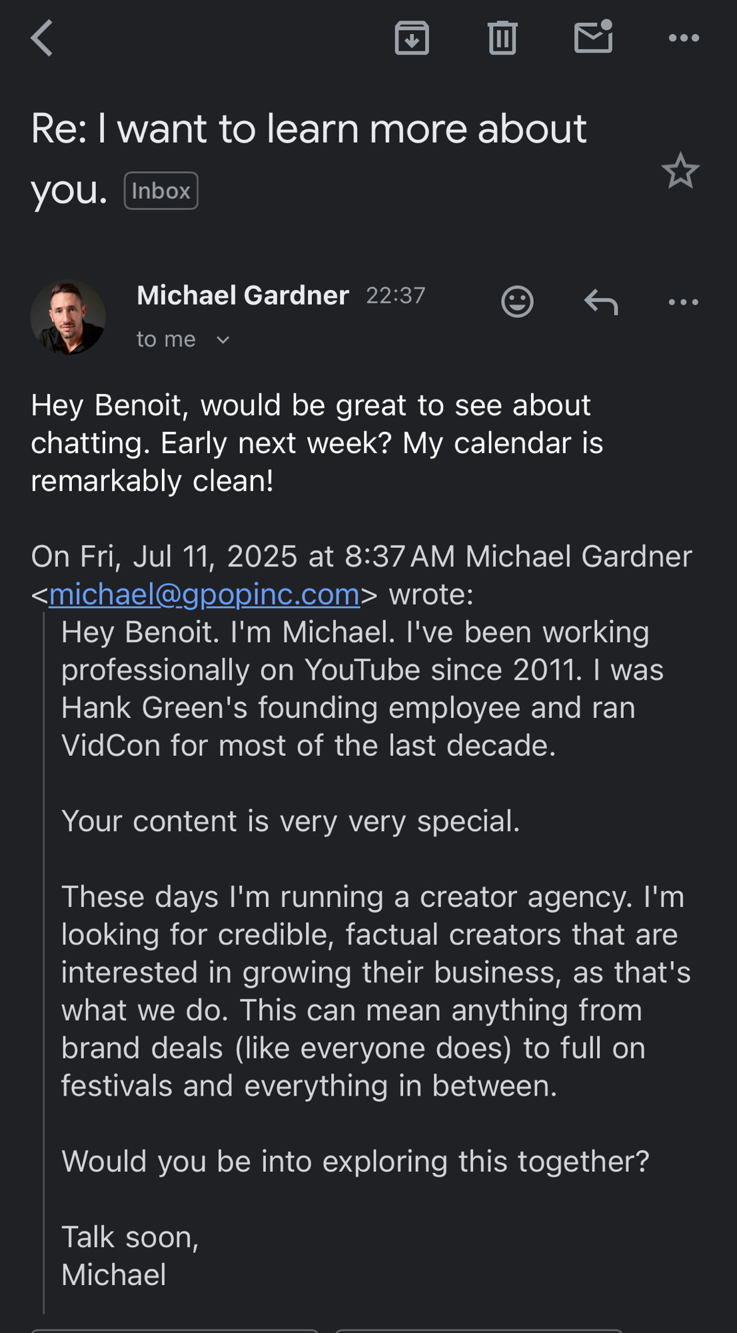Screen dimensions: 737x1333
Task: Tap "Your content is very very special." line
Action: (291, 821)
